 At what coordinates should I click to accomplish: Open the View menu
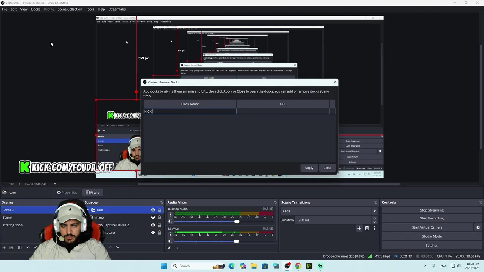(x=24, y=9)
